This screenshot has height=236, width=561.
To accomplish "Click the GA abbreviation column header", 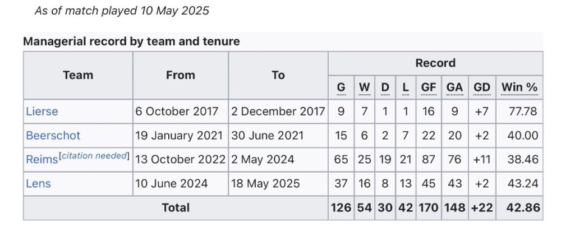I will tap(454, 87).
